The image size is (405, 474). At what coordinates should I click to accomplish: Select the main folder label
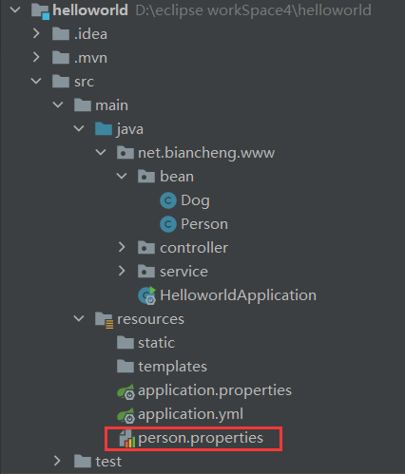pyautogui.click(x=112, y=105)
